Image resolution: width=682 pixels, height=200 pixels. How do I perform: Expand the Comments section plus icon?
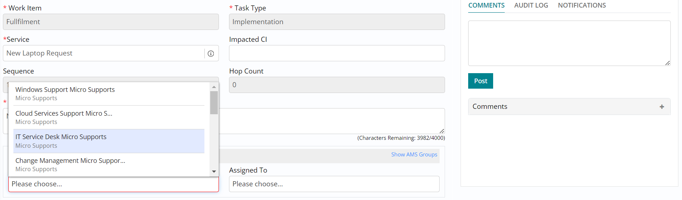[662, 107]
